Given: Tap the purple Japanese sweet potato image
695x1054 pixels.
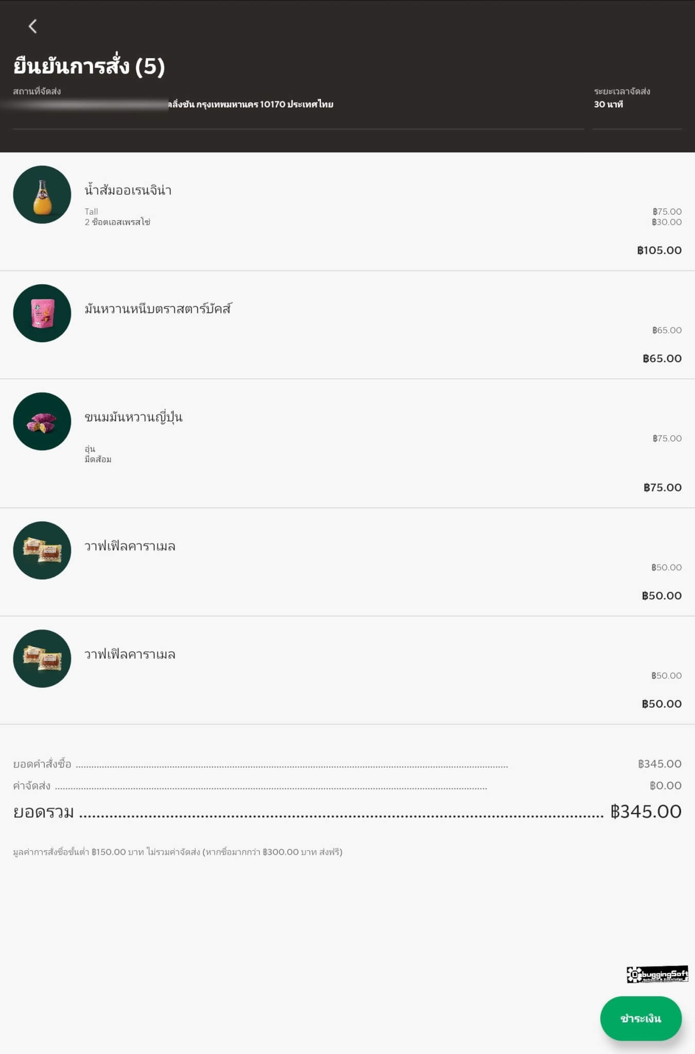Looking at the screenshot, I should tap(42, 421).
